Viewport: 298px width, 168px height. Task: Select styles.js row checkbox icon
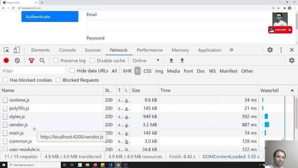[x=5, y=116]
